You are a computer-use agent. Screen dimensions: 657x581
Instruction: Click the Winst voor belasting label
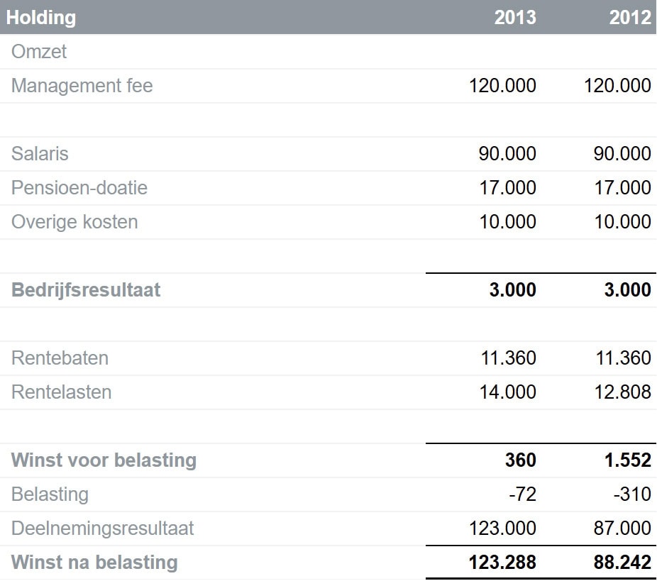pos(104,460)
